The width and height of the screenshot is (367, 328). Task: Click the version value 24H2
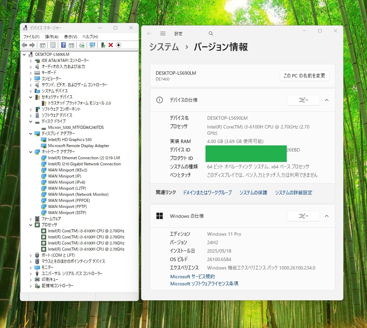(x=213, y=243)
